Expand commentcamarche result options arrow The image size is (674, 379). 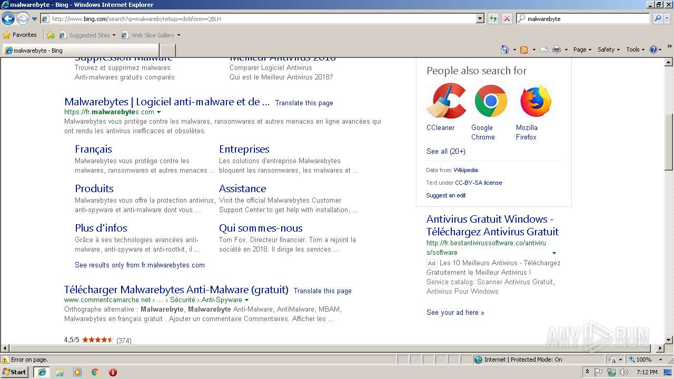pyautogui.click(x=246, y=300)
